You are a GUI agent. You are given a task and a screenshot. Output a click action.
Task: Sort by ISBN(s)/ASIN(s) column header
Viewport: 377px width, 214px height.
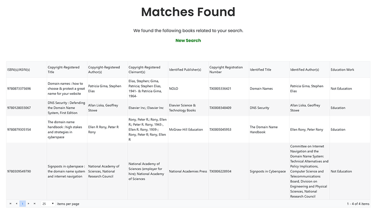tap(18, 70)
